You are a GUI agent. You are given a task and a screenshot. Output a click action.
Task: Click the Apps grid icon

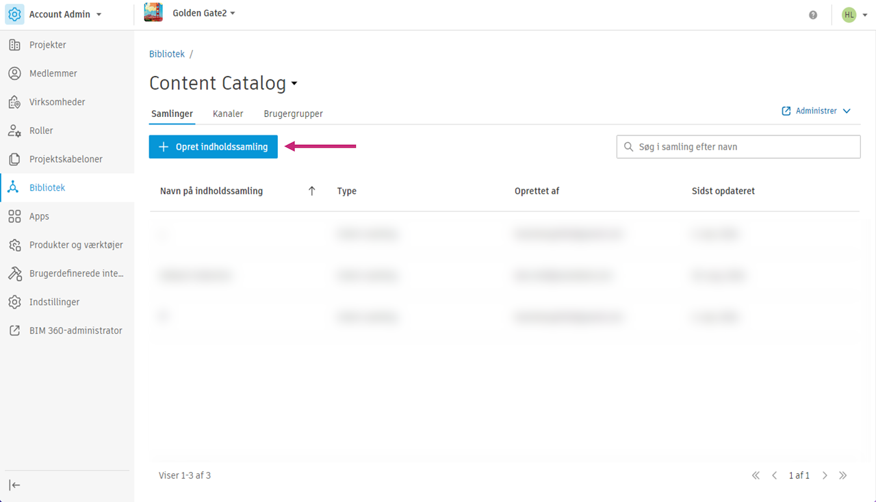coord(14,217)
